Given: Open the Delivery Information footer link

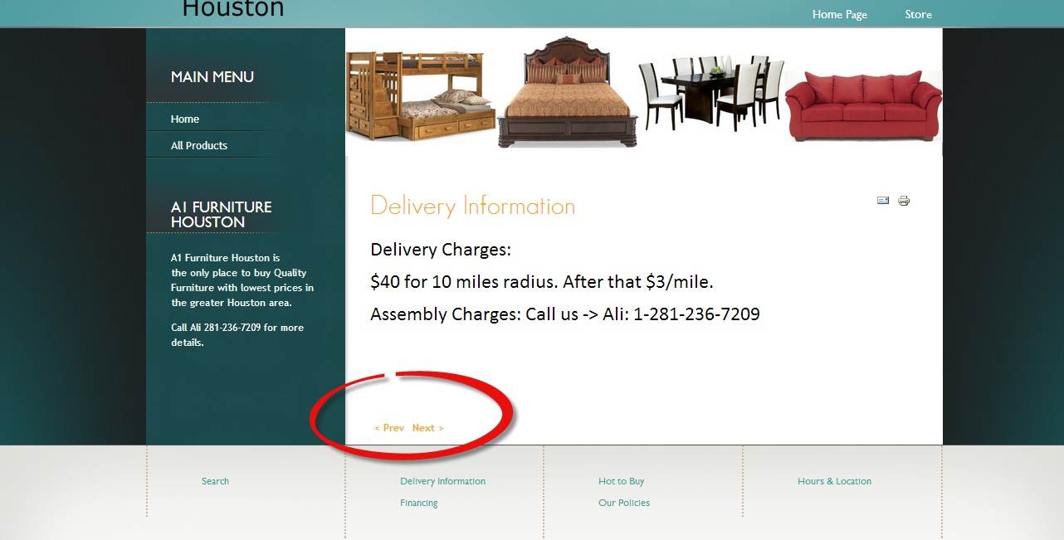Looking at the screenshot, I should (442, 481).
